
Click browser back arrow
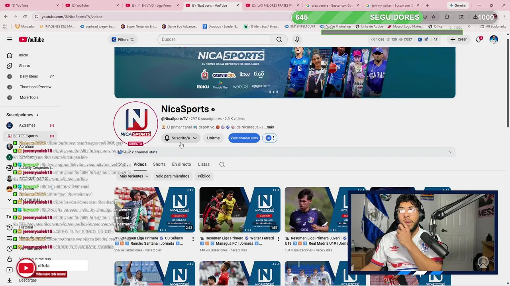[x=6, y=17]
